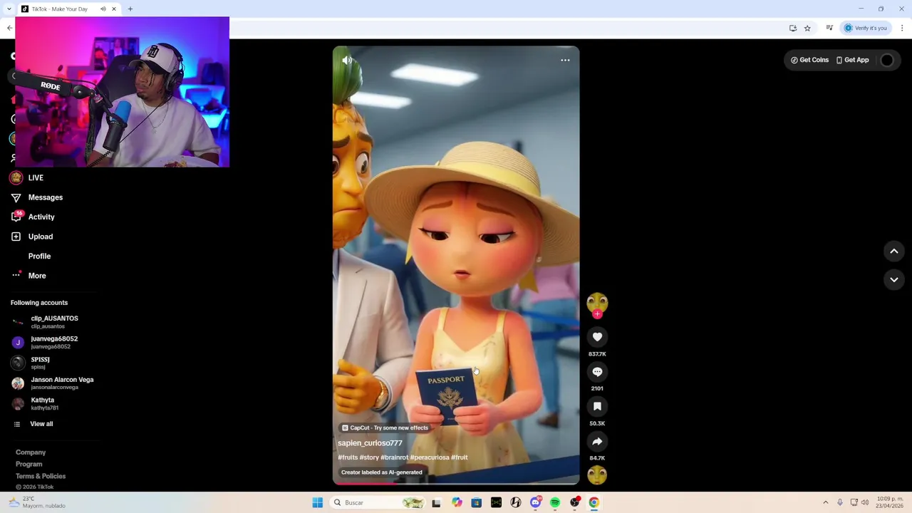
Task: Click the Activity icon with badge
Action: 16,217
